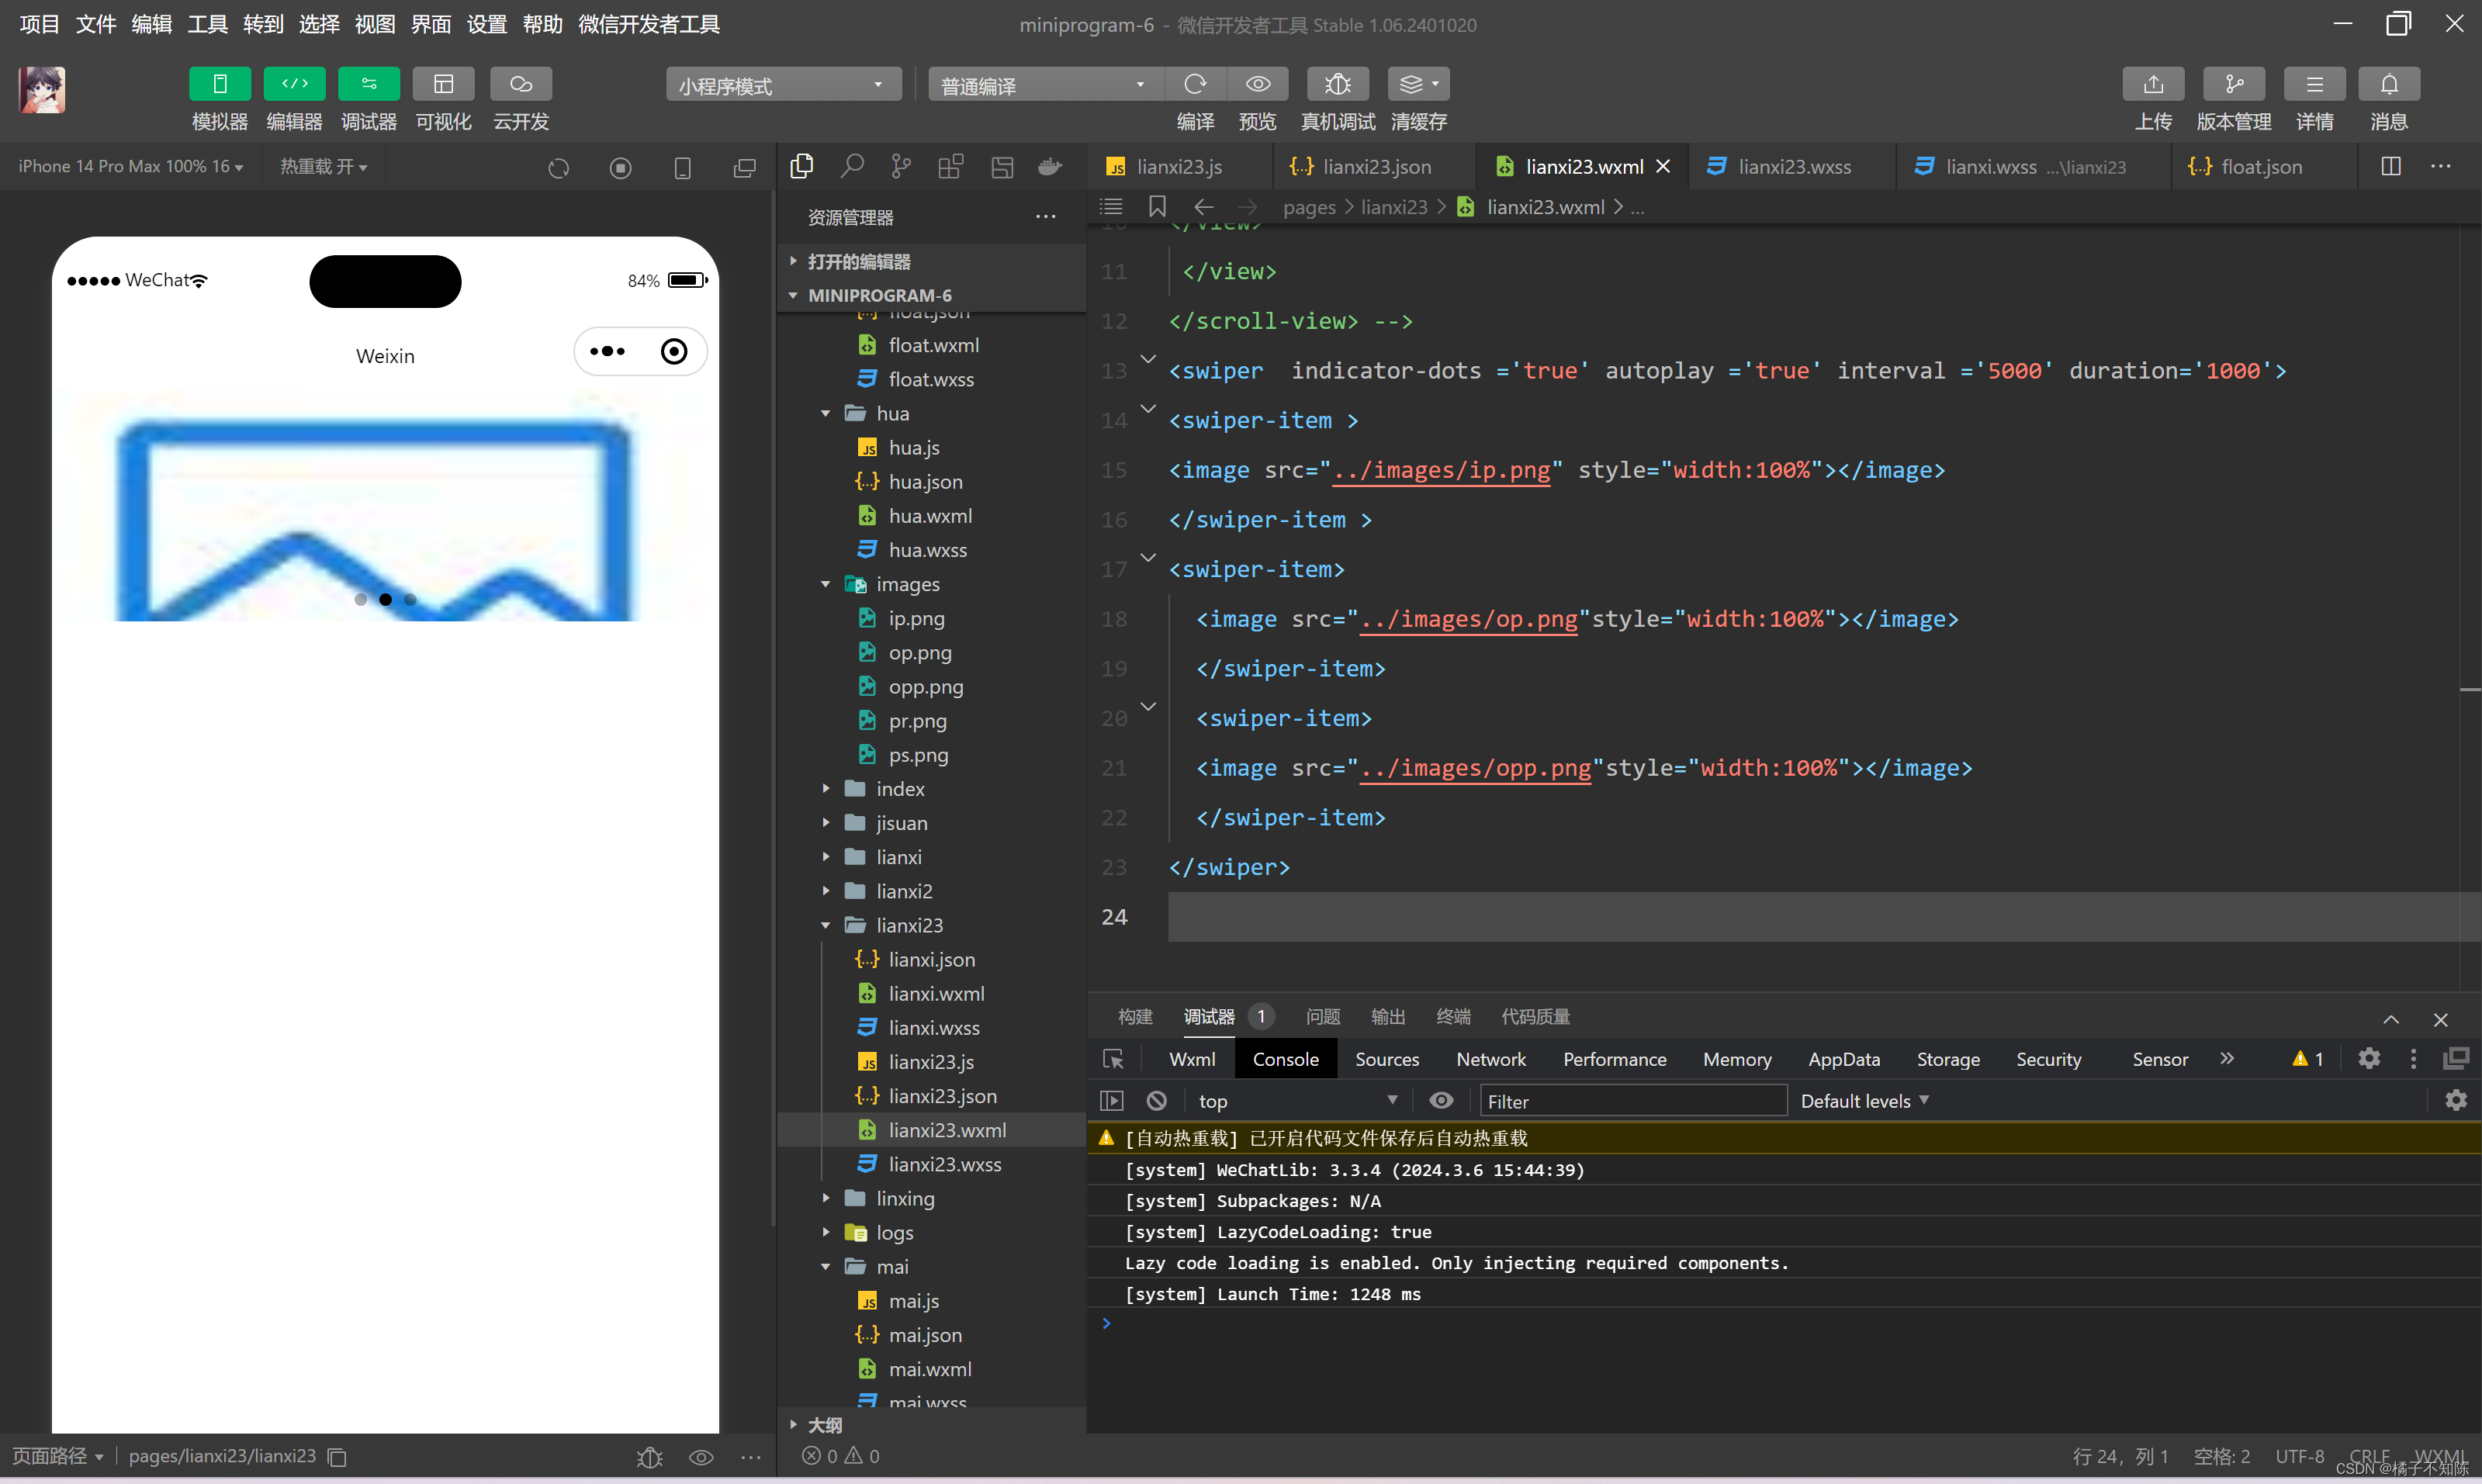2482x1484 pixels.
Task: Clear the console with the clear icon
Action: pos(1157,1101)
